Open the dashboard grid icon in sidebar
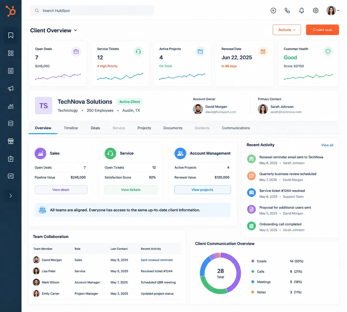Viewport: 347px width, 312px height. click(11, 53)
